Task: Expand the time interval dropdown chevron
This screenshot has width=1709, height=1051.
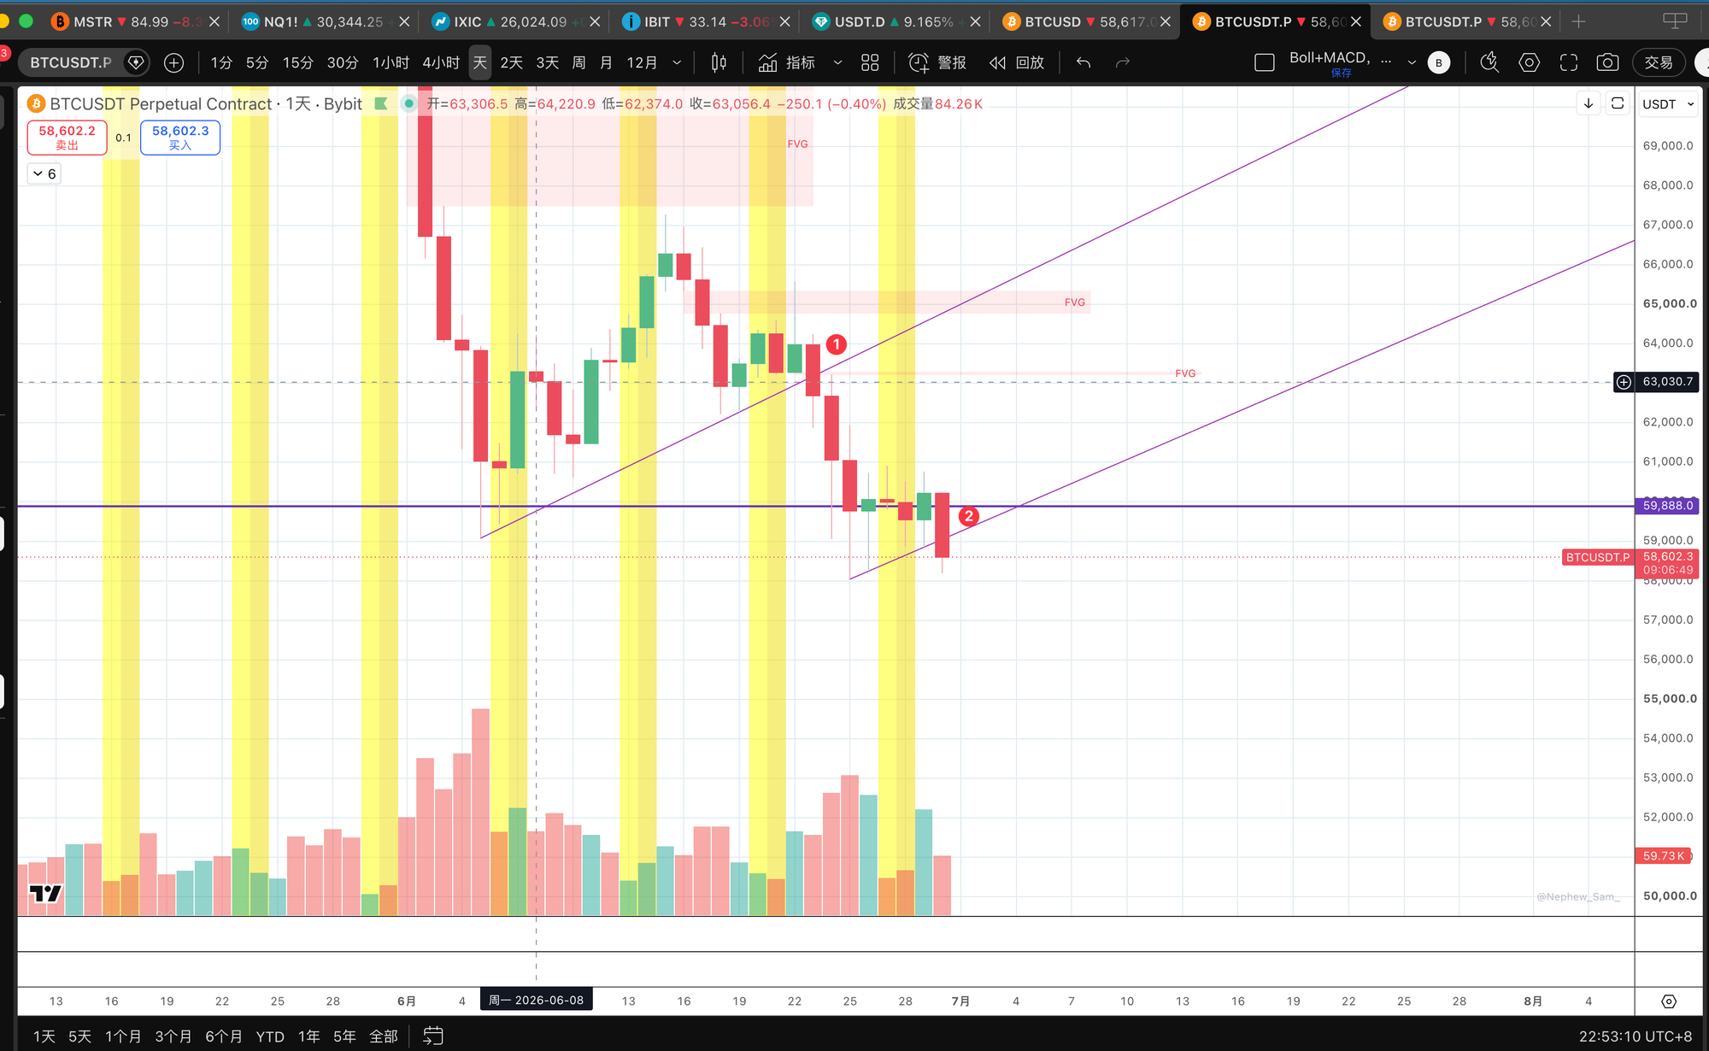Action: point(677,62)
